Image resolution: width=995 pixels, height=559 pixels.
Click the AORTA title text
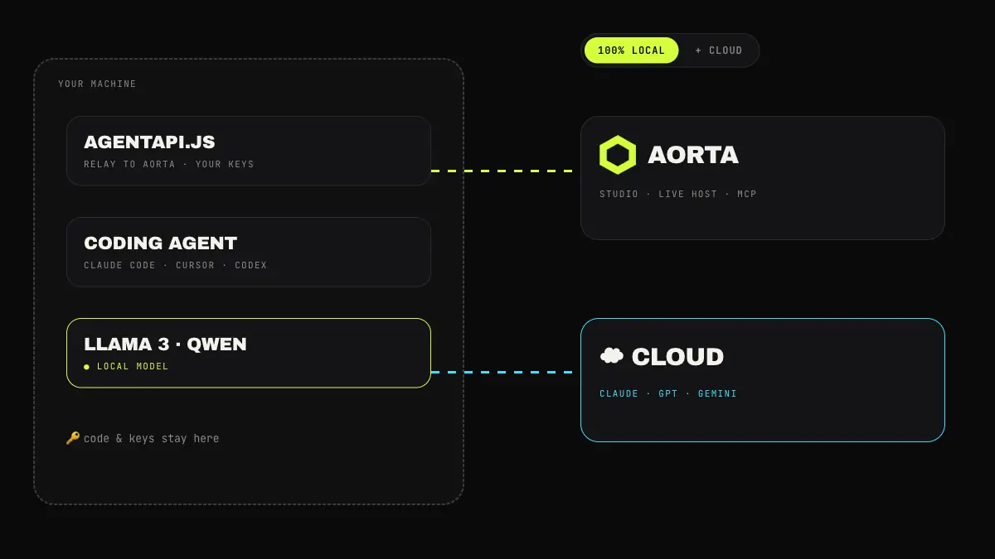[693, 155]
